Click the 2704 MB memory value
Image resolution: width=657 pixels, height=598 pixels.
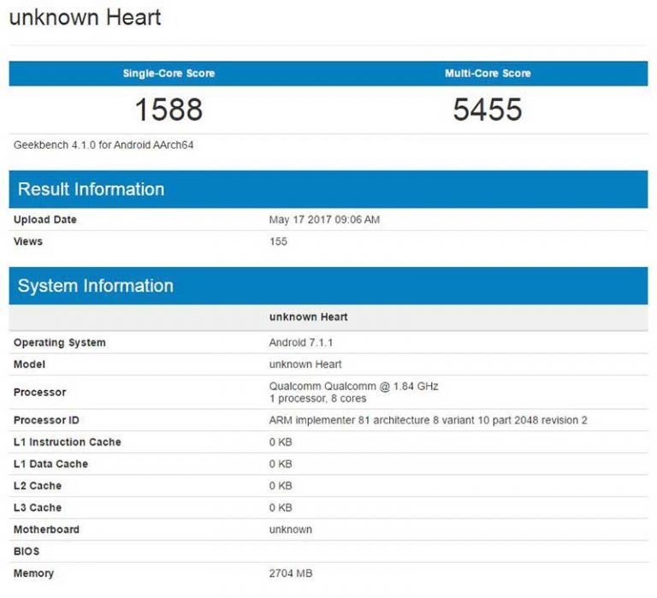pos(290,573)
